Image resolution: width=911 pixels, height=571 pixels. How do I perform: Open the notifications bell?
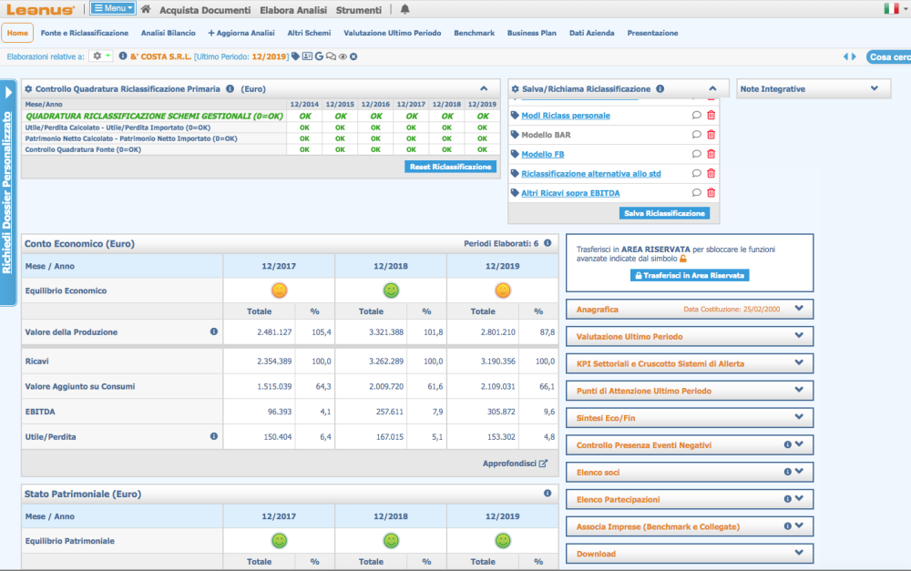click(x=404, y=9)
